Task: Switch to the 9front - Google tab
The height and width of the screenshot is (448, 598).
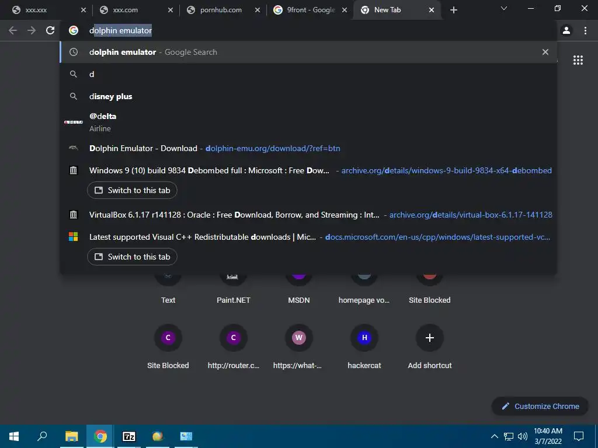Action: [311, 10]
